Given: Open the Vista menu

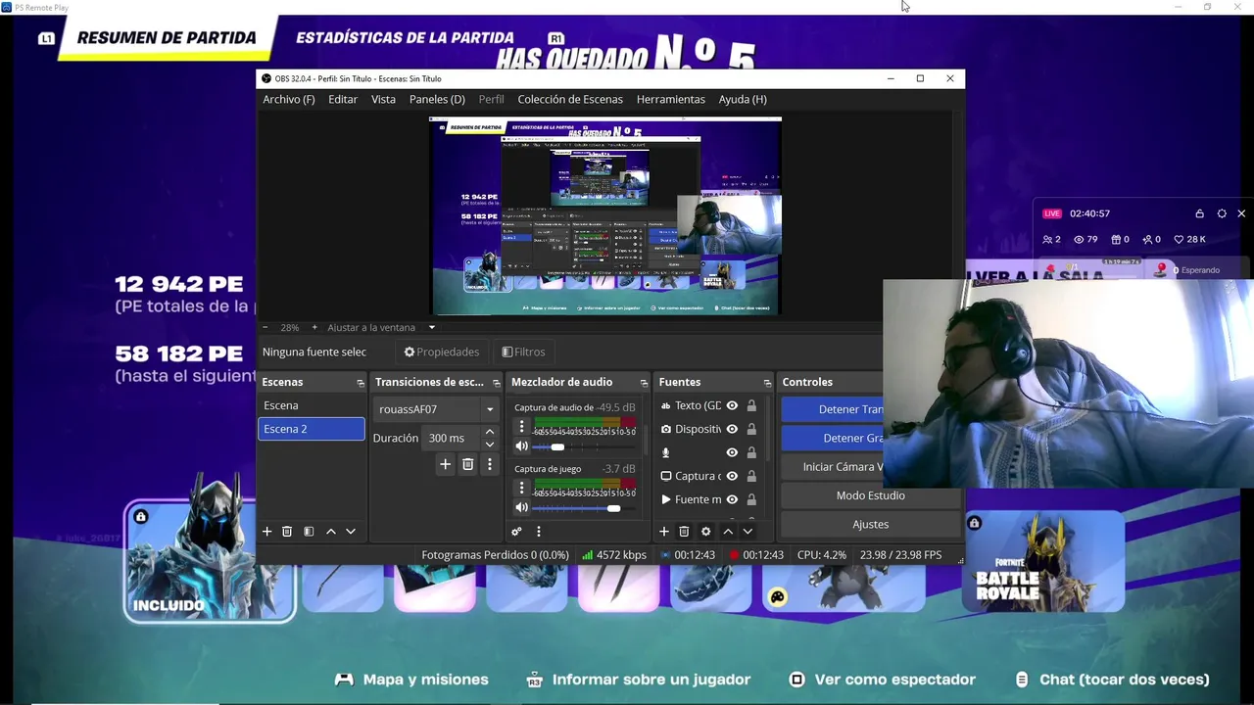Looking at the screenshot, I should click(383, 99).
